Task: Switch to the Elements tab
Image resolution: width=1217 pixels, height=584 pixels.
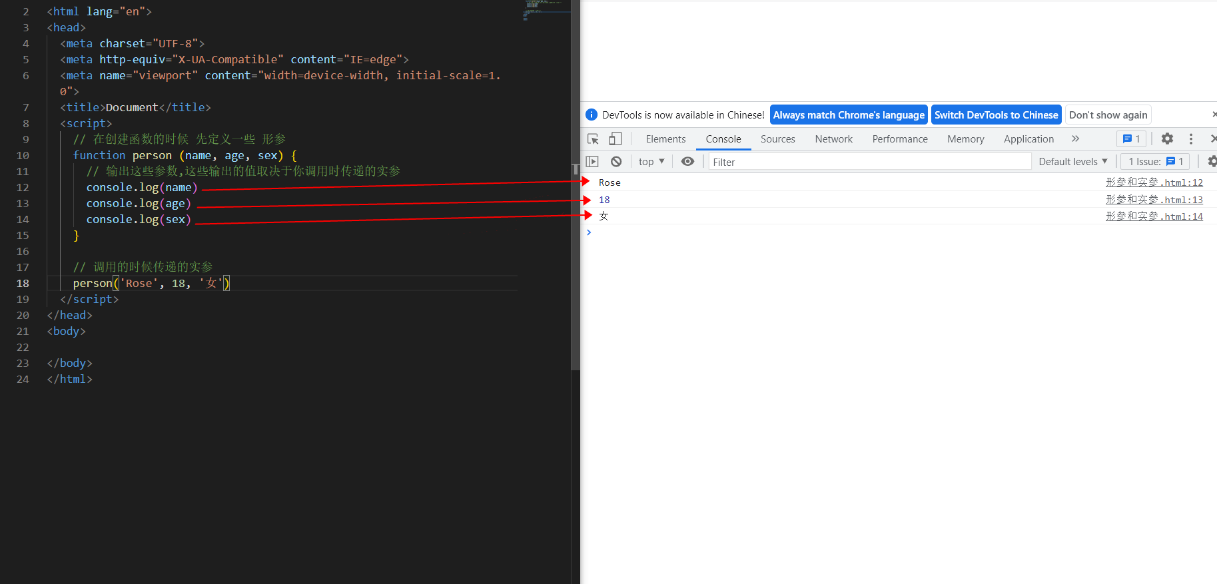Action: coord(665,139)
